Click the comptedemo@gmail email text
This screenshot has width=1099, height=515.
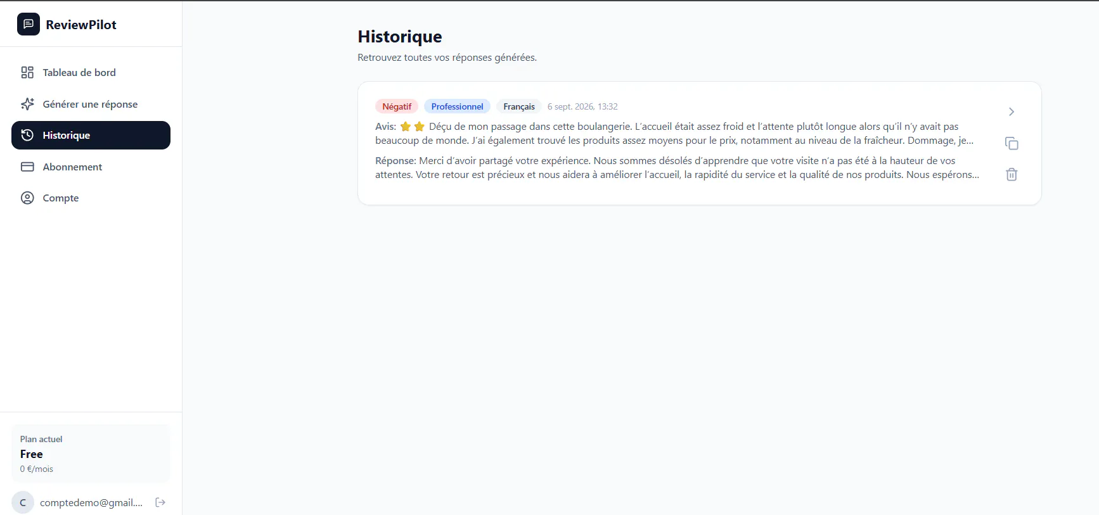(x=91, y=502)
